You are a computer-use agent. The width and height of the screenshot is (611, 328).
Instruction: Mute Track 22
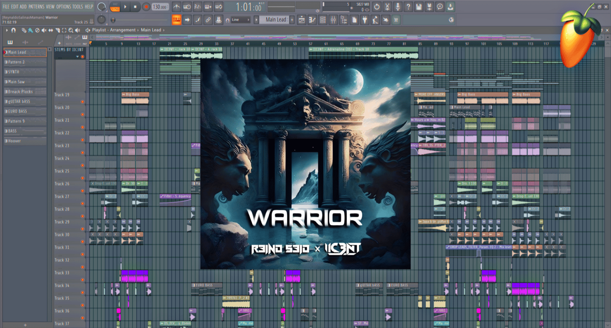(x=83, y=140)
